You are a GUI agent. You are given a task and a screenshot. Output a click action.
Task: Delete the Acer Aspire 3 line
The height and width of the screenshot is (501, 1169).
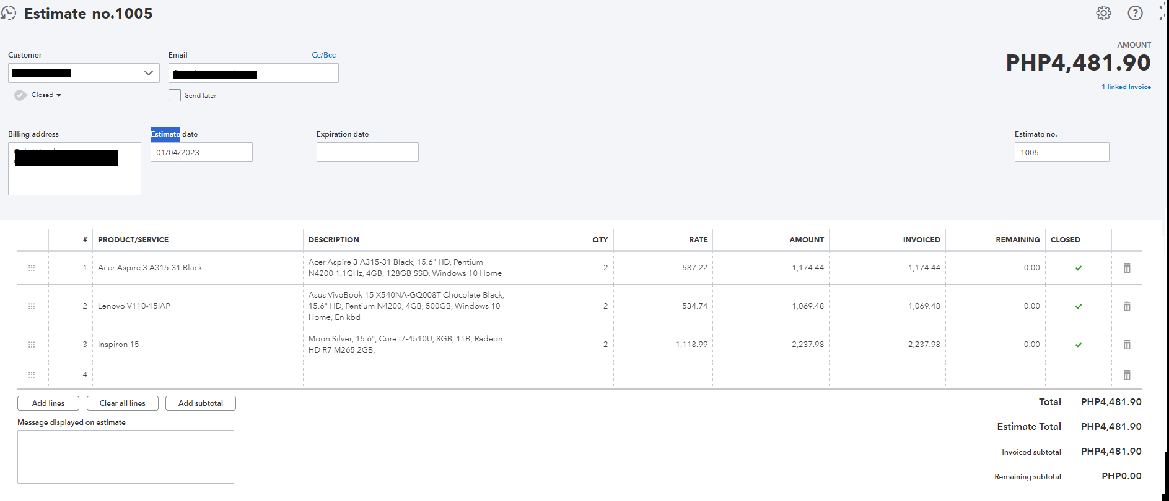(1127, 268)
